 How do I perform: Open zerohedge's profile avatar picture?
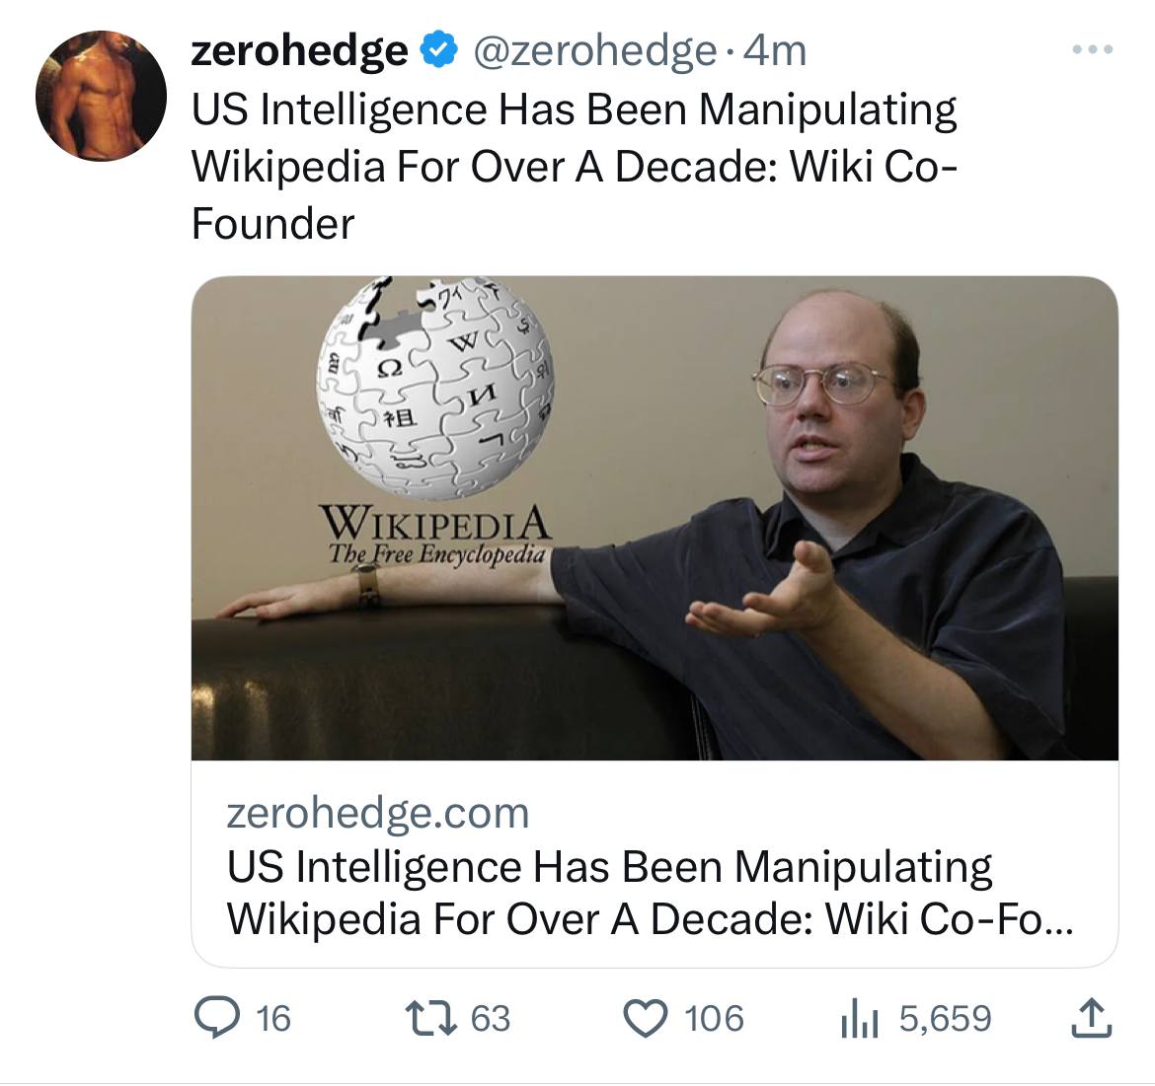point(101,96)
